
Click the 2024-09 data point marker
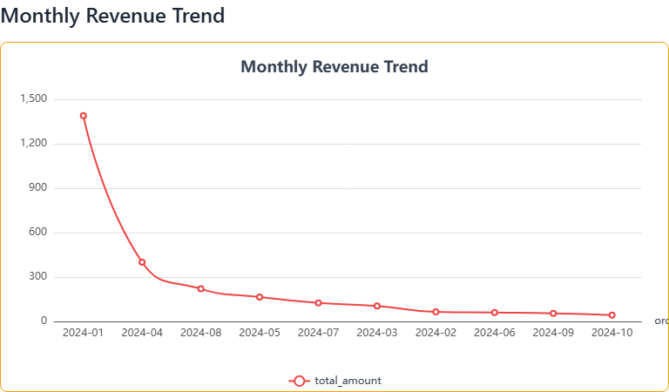[x=553, y=314]
